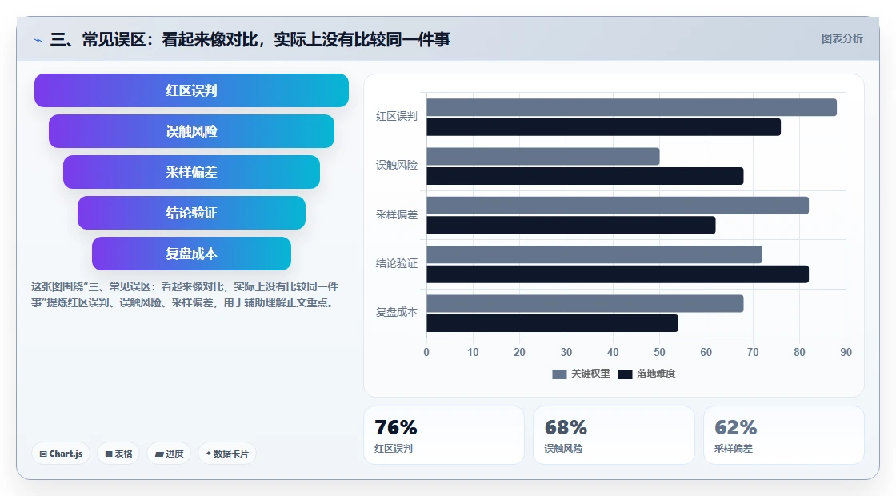Select the 复盘成本 funnel stage
896x496 pixels.
[x=191, y=254]
